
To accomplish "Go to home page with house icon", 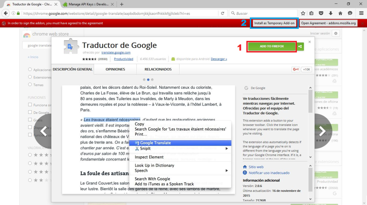I will pyautogui.click(x=340, y=13).
